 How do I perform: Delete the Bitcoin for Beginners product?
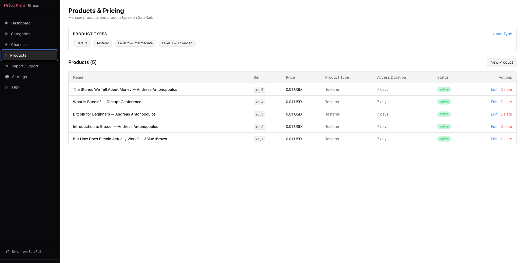pos(506,114)
